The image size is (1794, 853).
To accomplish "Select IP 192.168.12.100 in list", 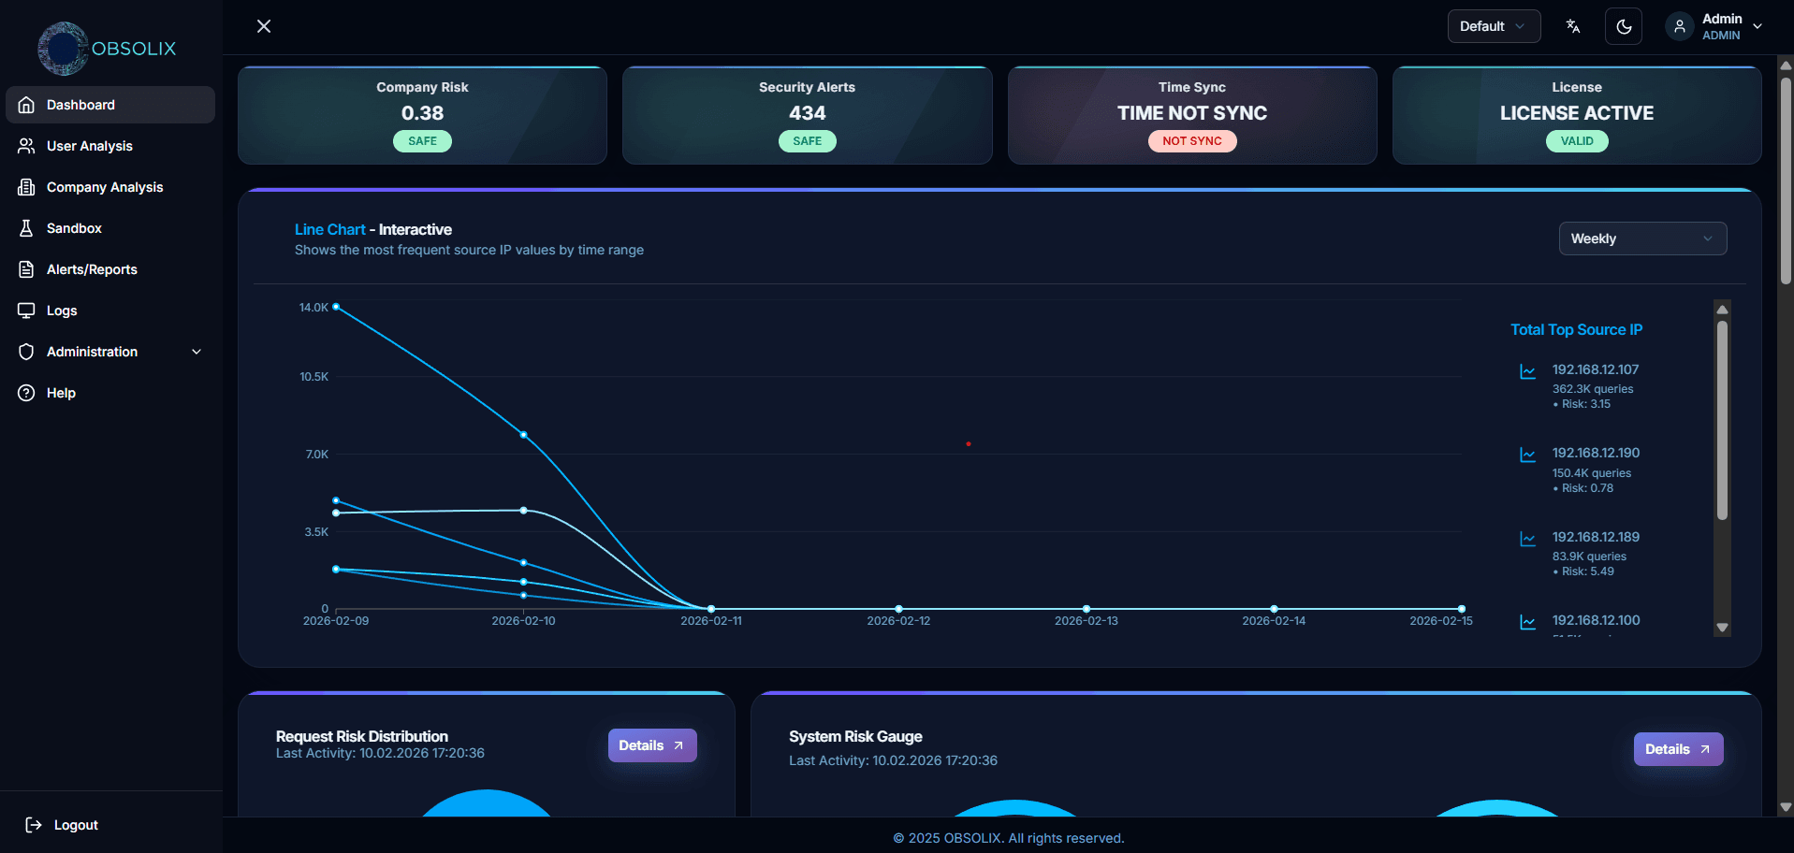I will click(x=1596, y=620).
